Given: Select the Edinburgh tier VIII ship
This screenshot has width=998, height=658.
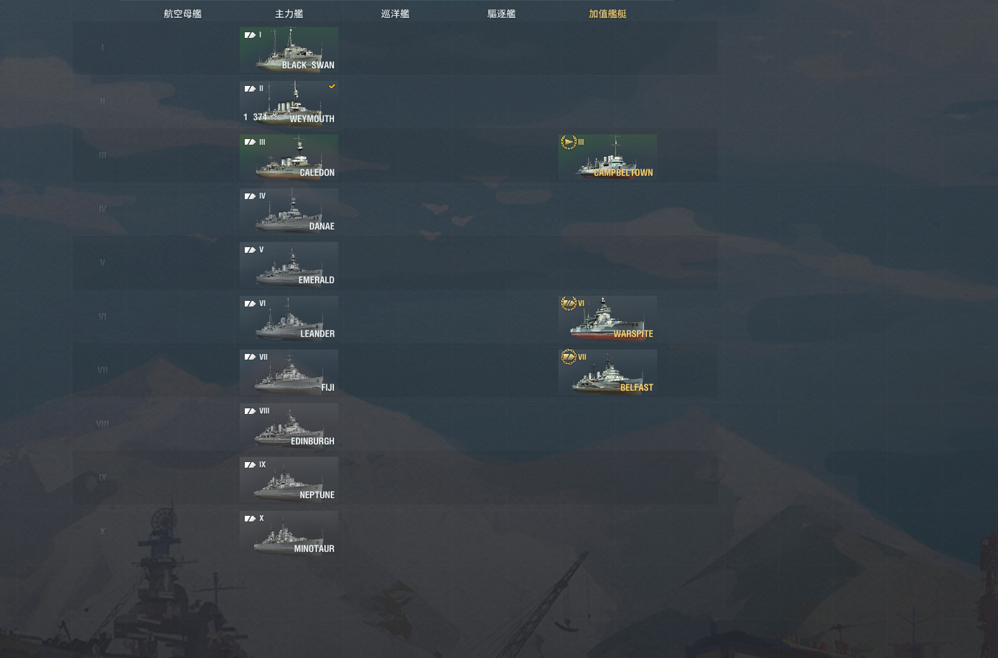Looking at the screenshot, I should click(289, 426).
